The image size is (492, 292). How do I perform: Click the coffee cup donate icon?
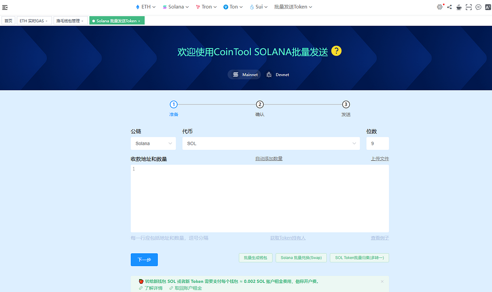pyautogui.click(x=459, y=7)
